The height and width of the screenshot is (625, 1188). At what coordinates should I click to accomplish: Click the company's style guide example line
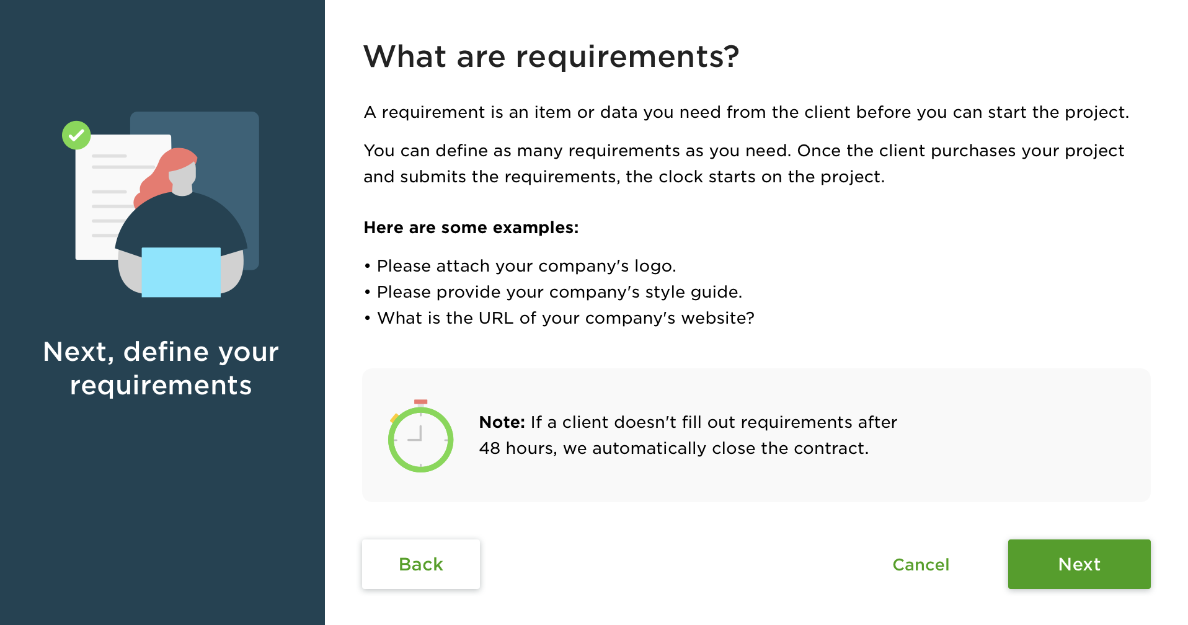pos(559,292)
